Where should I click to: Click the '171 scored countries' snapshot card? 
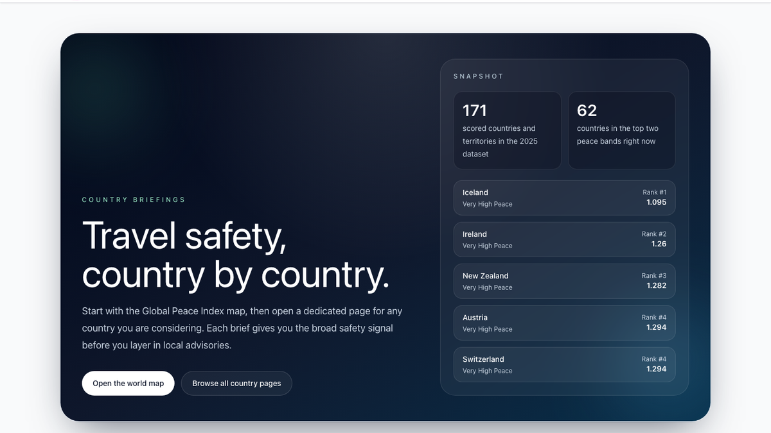coord(508,130)
